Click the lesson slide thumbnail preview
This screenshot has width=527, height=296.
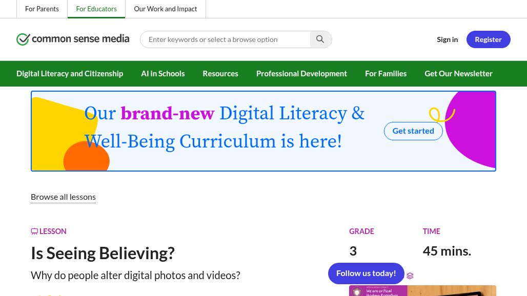pos(422,290)
